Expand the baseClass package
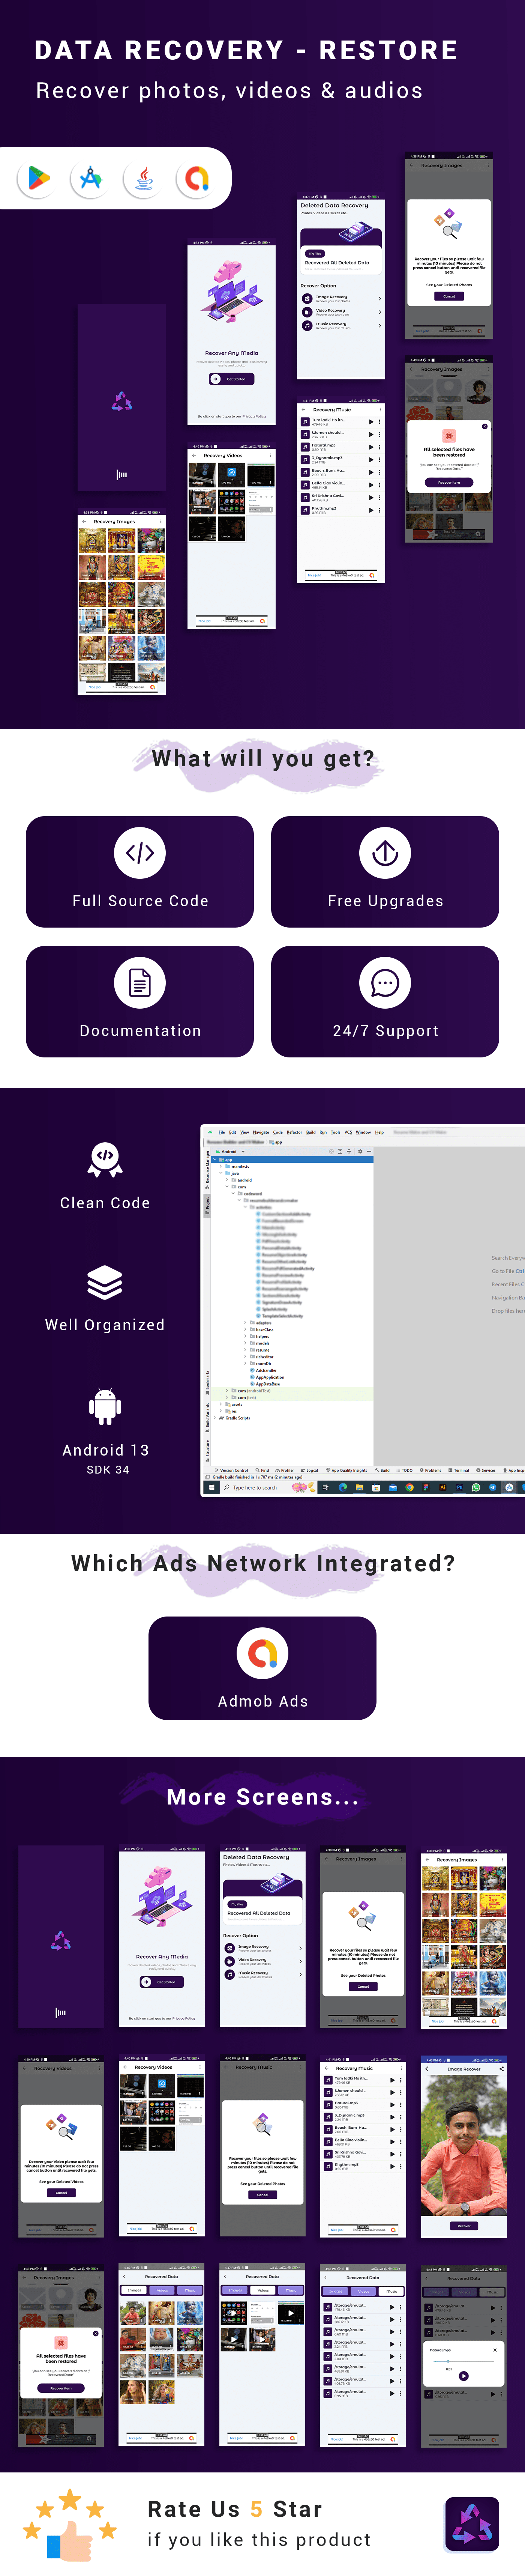525x2576 pixels. point(245,1329)
